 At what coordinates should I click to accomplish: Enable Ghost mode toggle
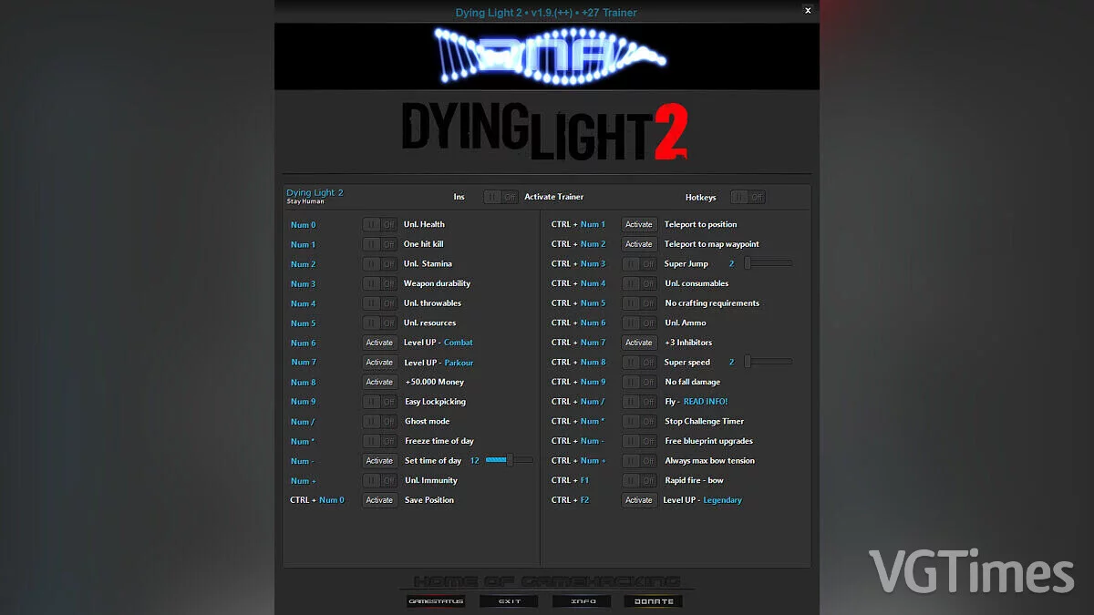coord(379,421)
